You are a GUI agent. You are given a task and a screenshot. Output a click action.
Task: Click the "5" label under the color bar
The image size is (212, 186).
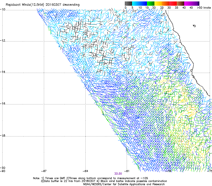132,8
